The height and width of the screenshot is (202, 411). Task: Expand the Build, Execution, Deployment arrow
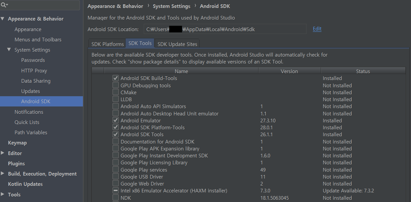click(3, 173)
